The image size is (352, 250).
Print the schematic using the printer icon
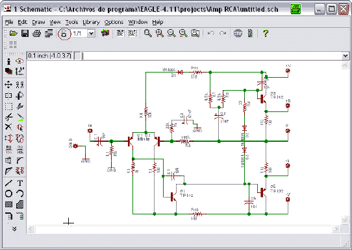37,34
